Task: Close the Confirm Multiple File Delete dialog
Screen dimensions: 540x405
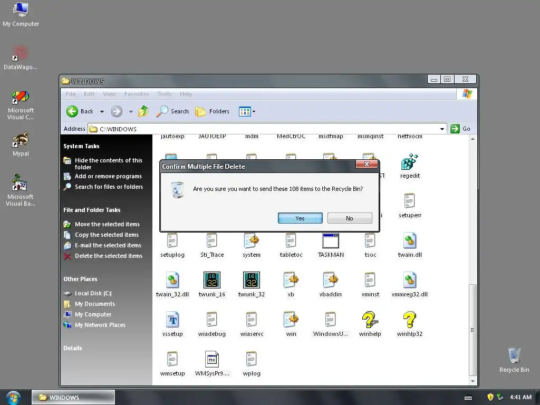Action: pyautogui.click(x=367, y=165)
